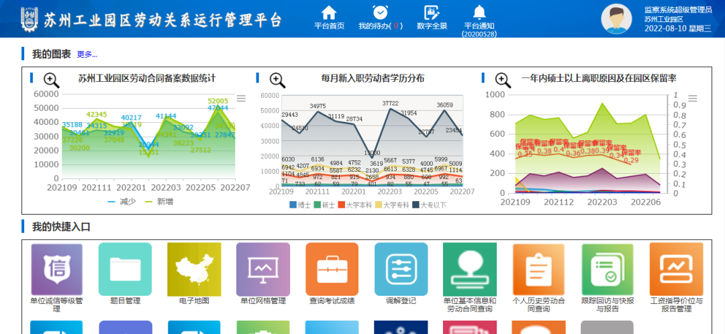Open the retention rate chart hamburger menu
Screen dimensions: 725x334
pyautogui.click(x=693, y=99)
